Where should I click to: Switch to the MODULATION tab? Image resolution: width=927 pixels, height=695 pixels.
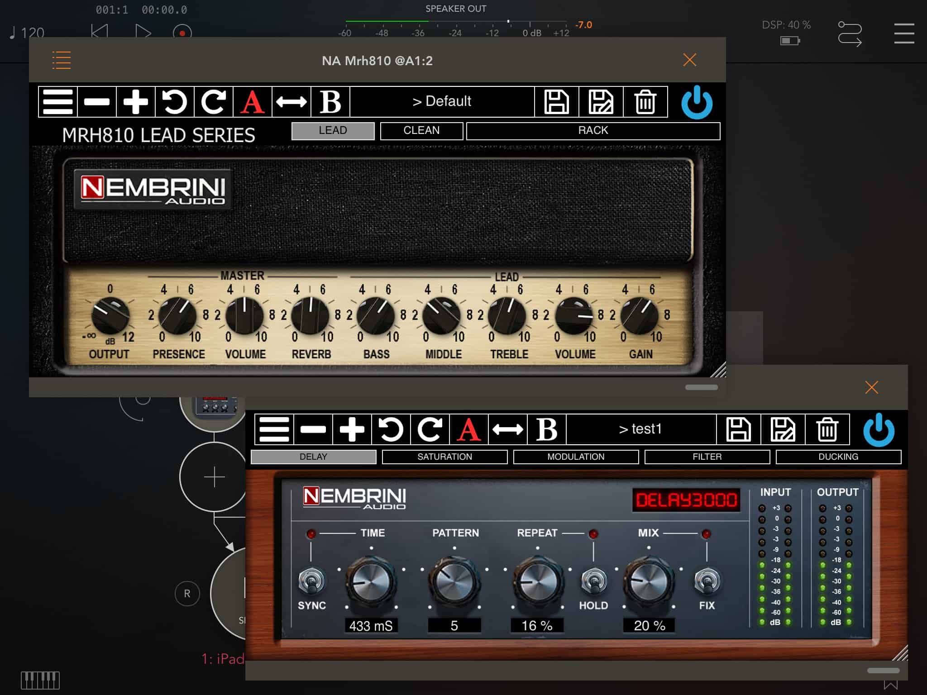(576, 457)
